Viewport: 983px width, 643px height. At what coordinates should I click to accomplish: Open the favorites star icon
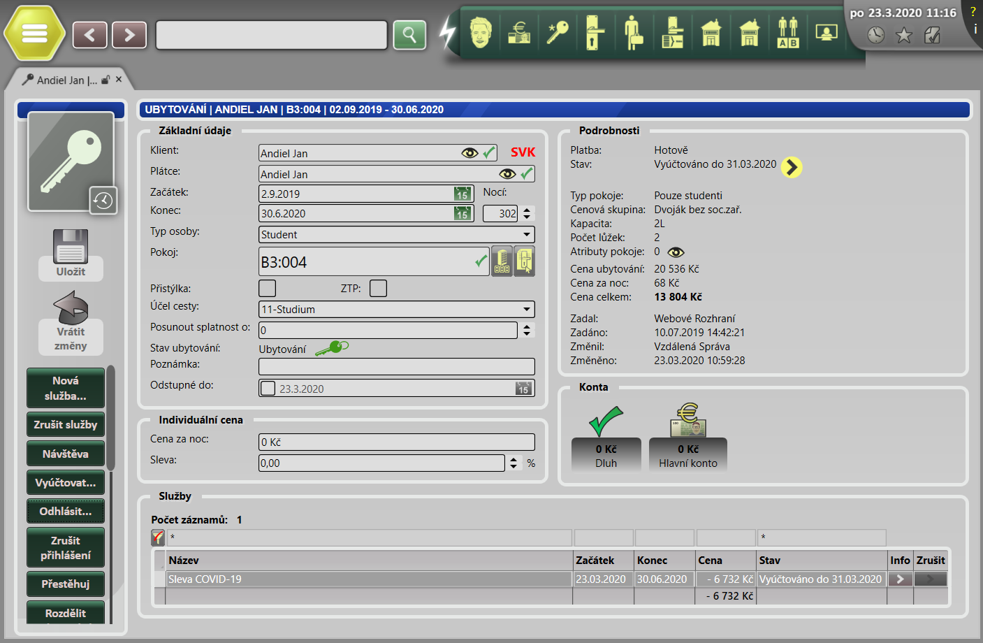click(904, 35)
